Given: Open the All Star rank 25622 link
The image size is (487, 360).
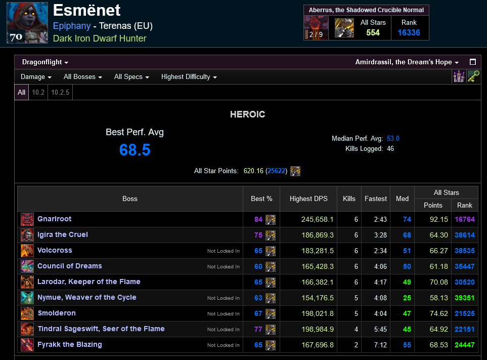Looking at the screenshot, I should (x=276, y=171).
